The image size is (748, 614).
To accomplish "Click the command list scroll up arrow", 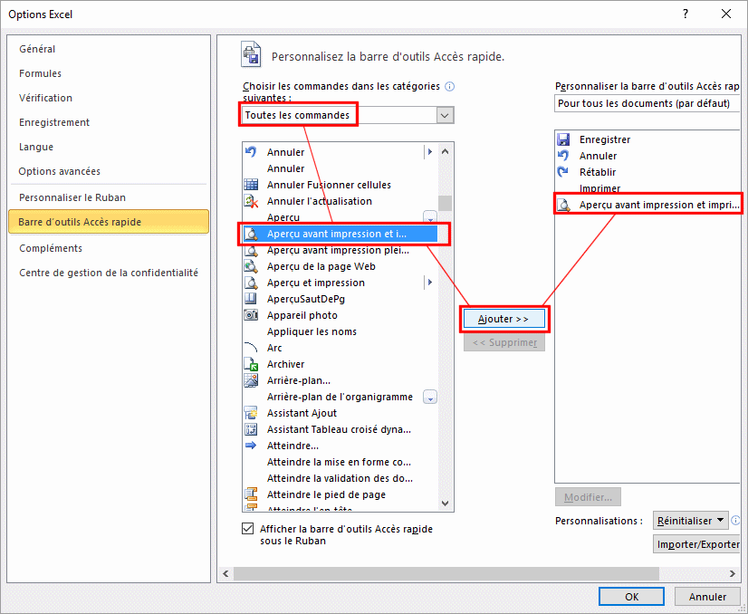I will tap(445, 151).
